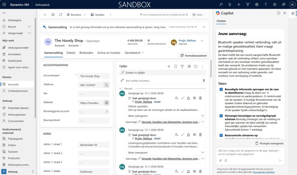The height and width of the screenshot is (175, 297).
Task: Click the timeline bookmark icon
Action: pyautogui.click(x=175, y=67)
